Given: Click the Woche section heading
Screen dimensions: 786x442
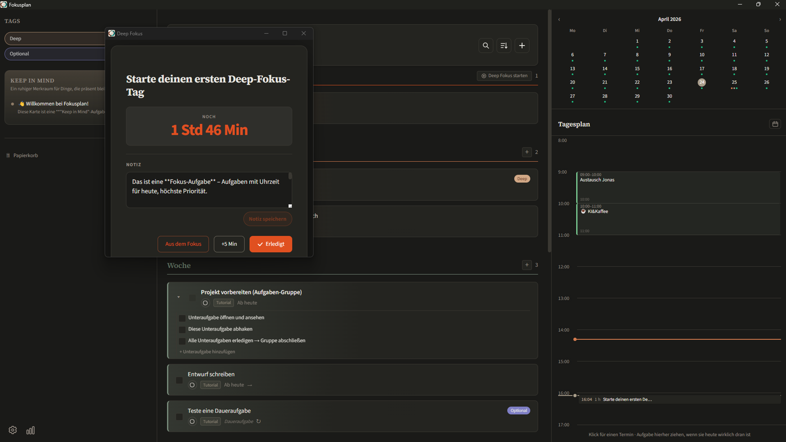Looking at the screenshot, I should coord(179,266).
